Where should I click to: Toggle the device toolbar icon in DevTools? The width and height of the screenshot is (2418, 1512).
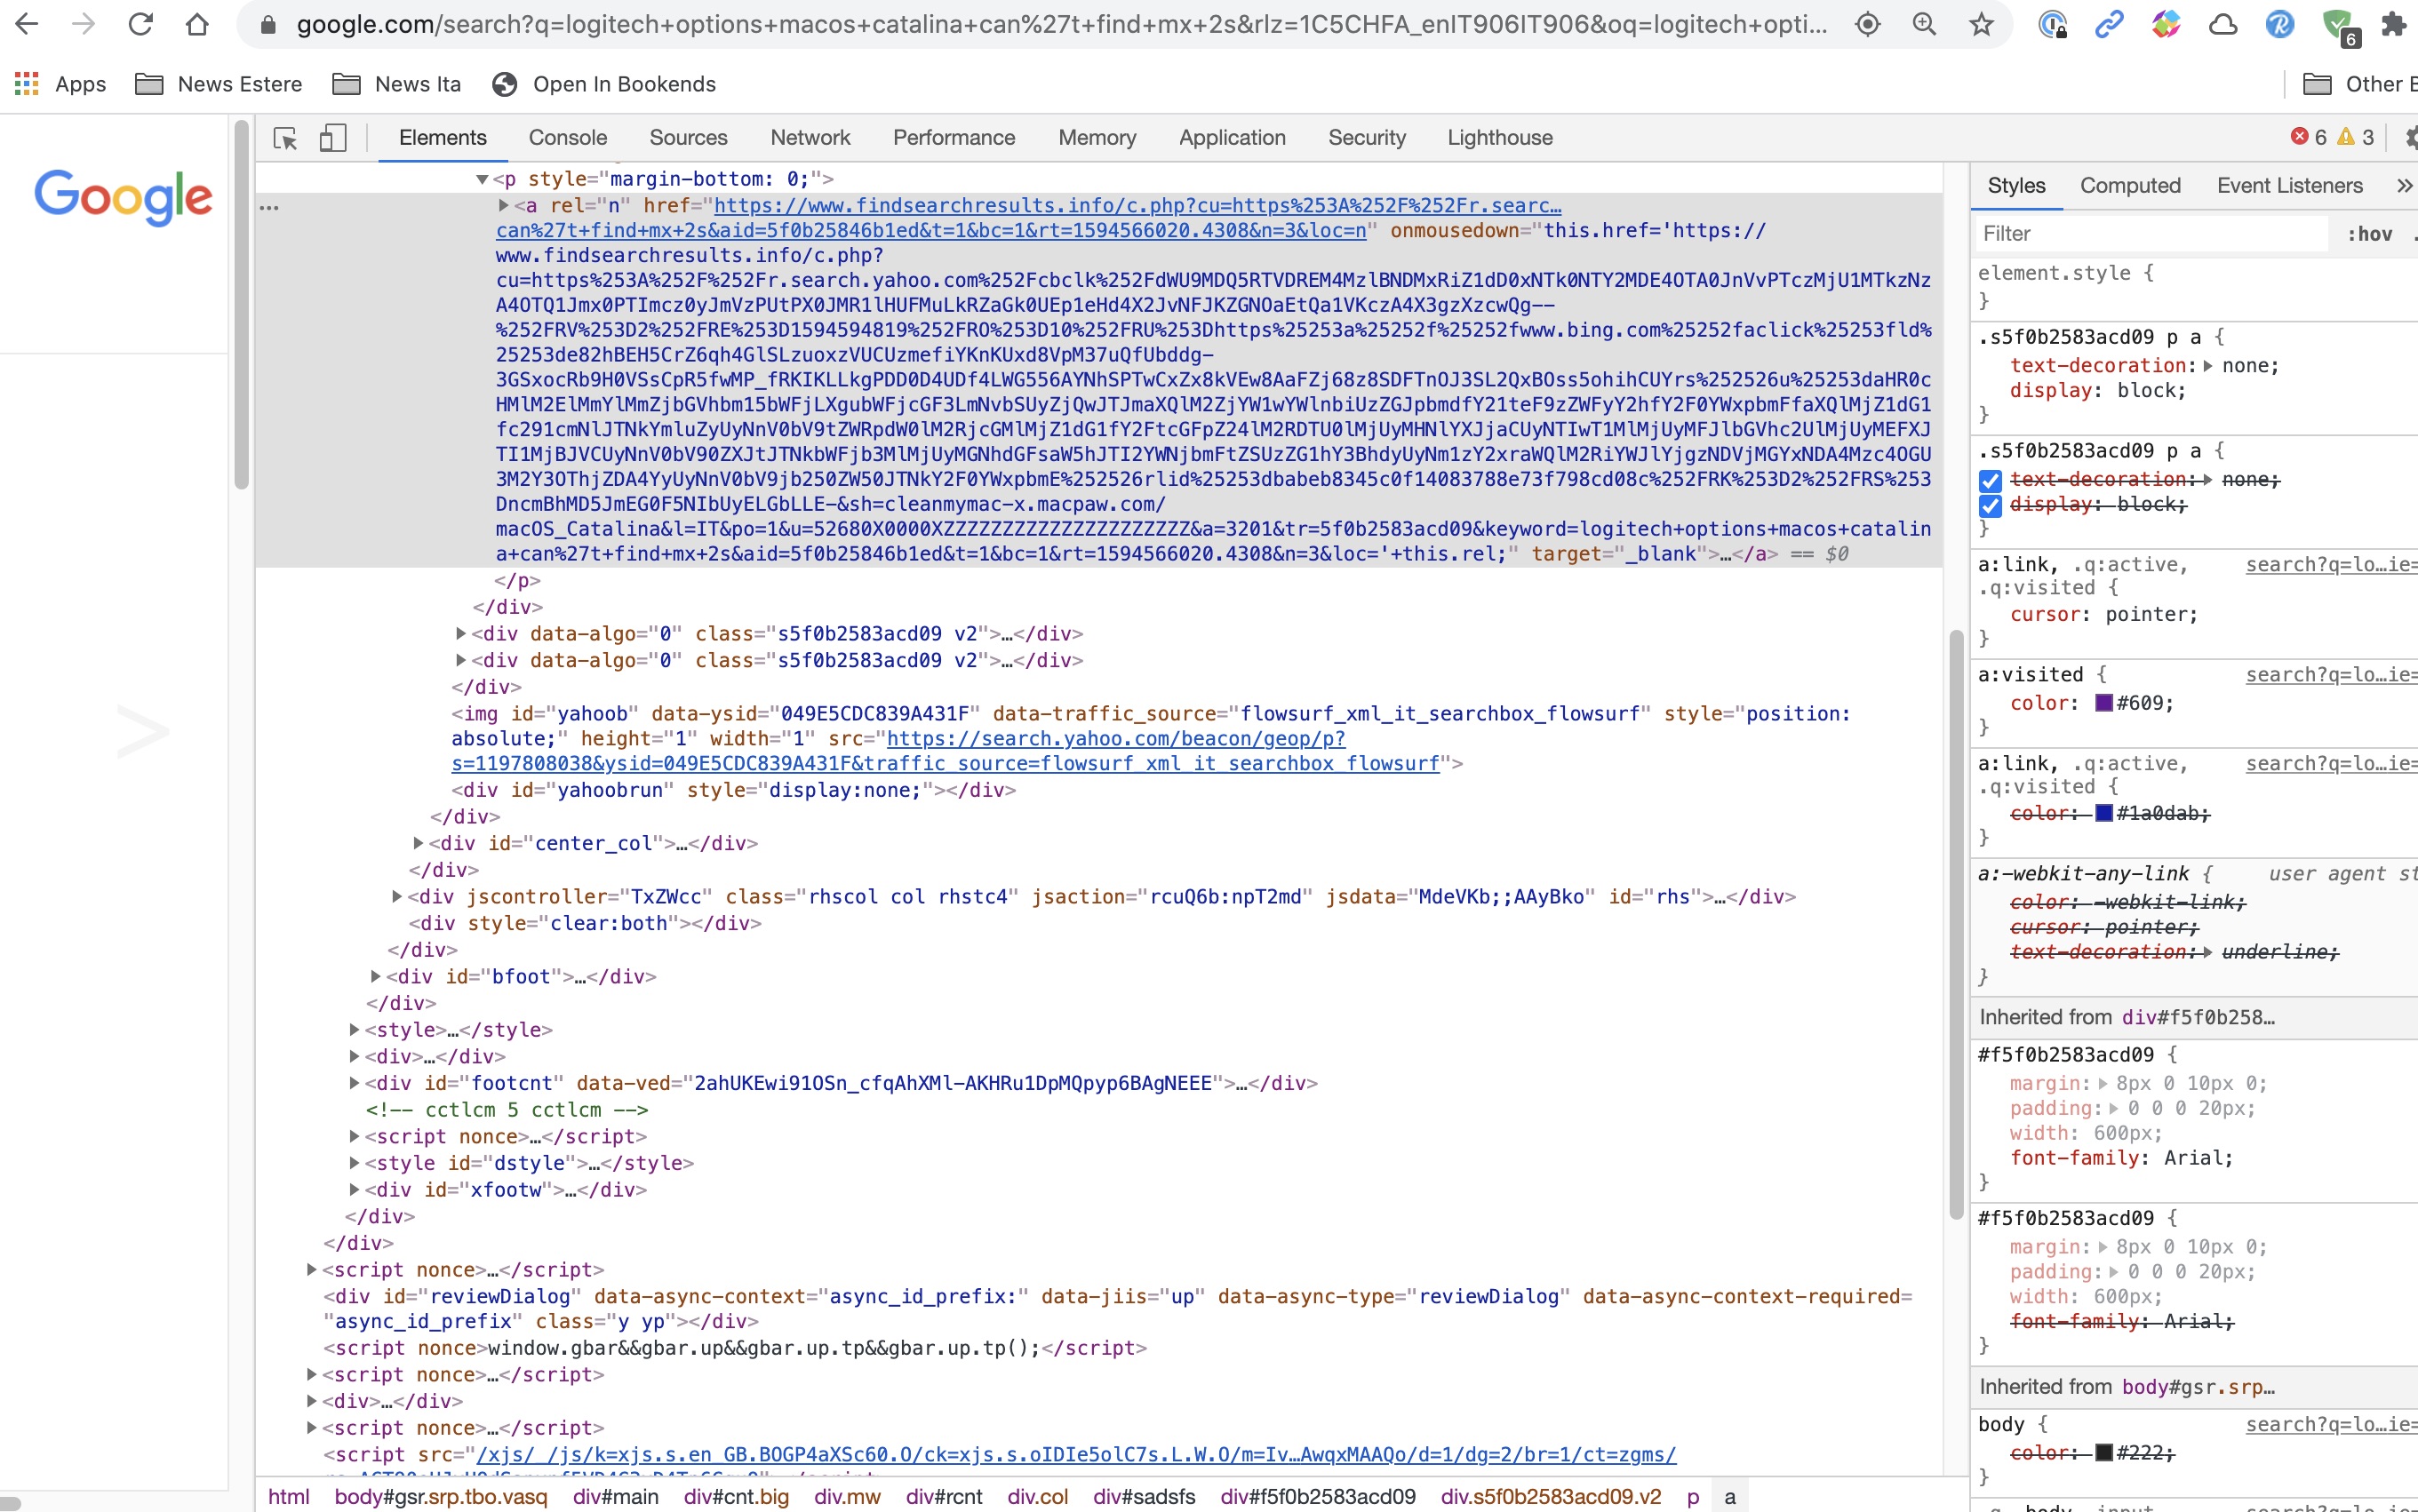332,138
